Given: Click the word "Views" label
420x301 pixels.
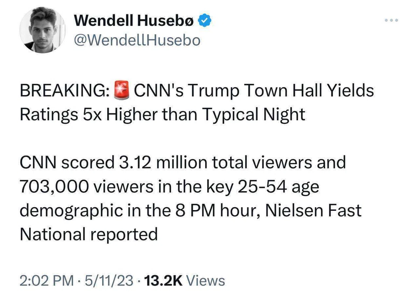Looking at the screenshot, I should coord(206,280).
